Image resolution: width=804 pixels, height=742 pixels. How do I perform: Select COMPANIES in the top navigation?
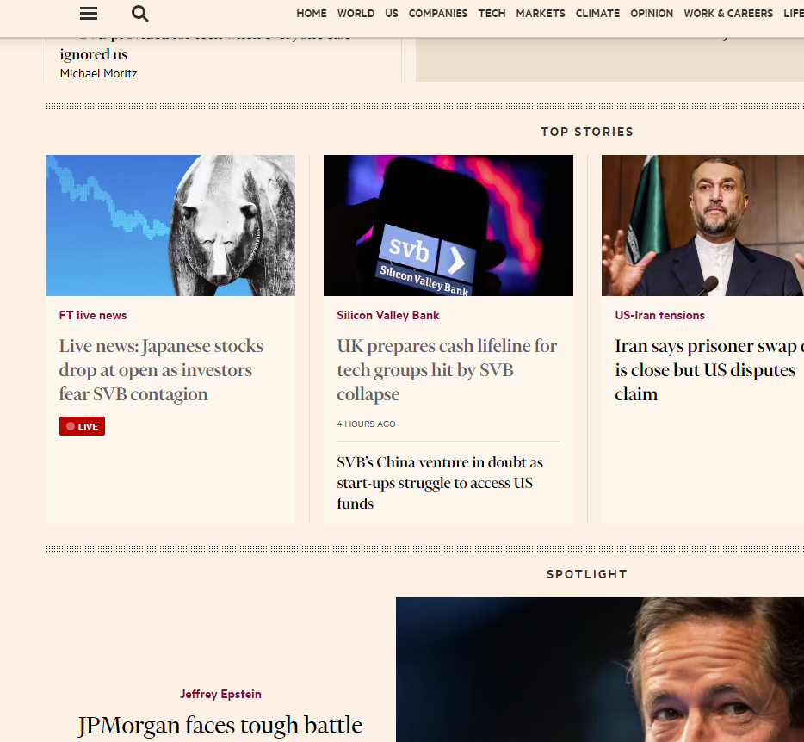438,13
